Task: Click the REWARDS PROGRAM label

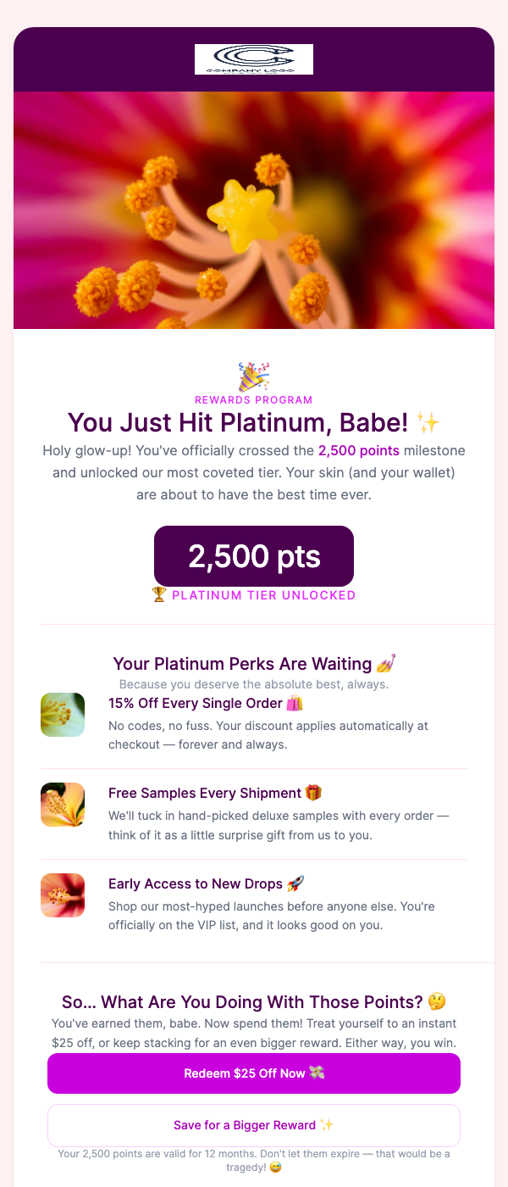Action: click(x=252, y=398)
